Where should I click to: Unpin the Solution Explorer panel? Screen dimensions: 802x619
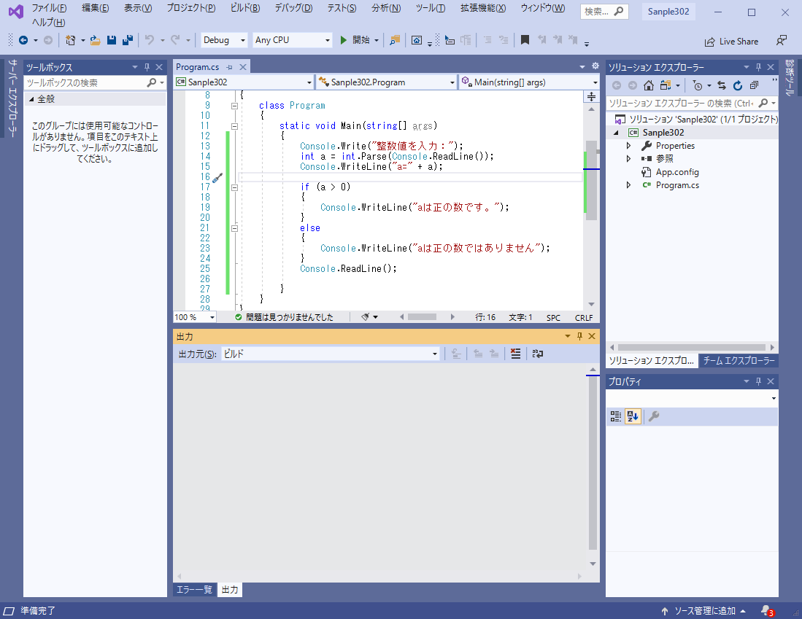[x=757, y=66]
